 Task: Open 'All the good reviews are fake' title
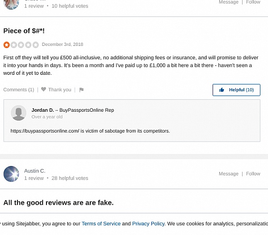point(59,203)
